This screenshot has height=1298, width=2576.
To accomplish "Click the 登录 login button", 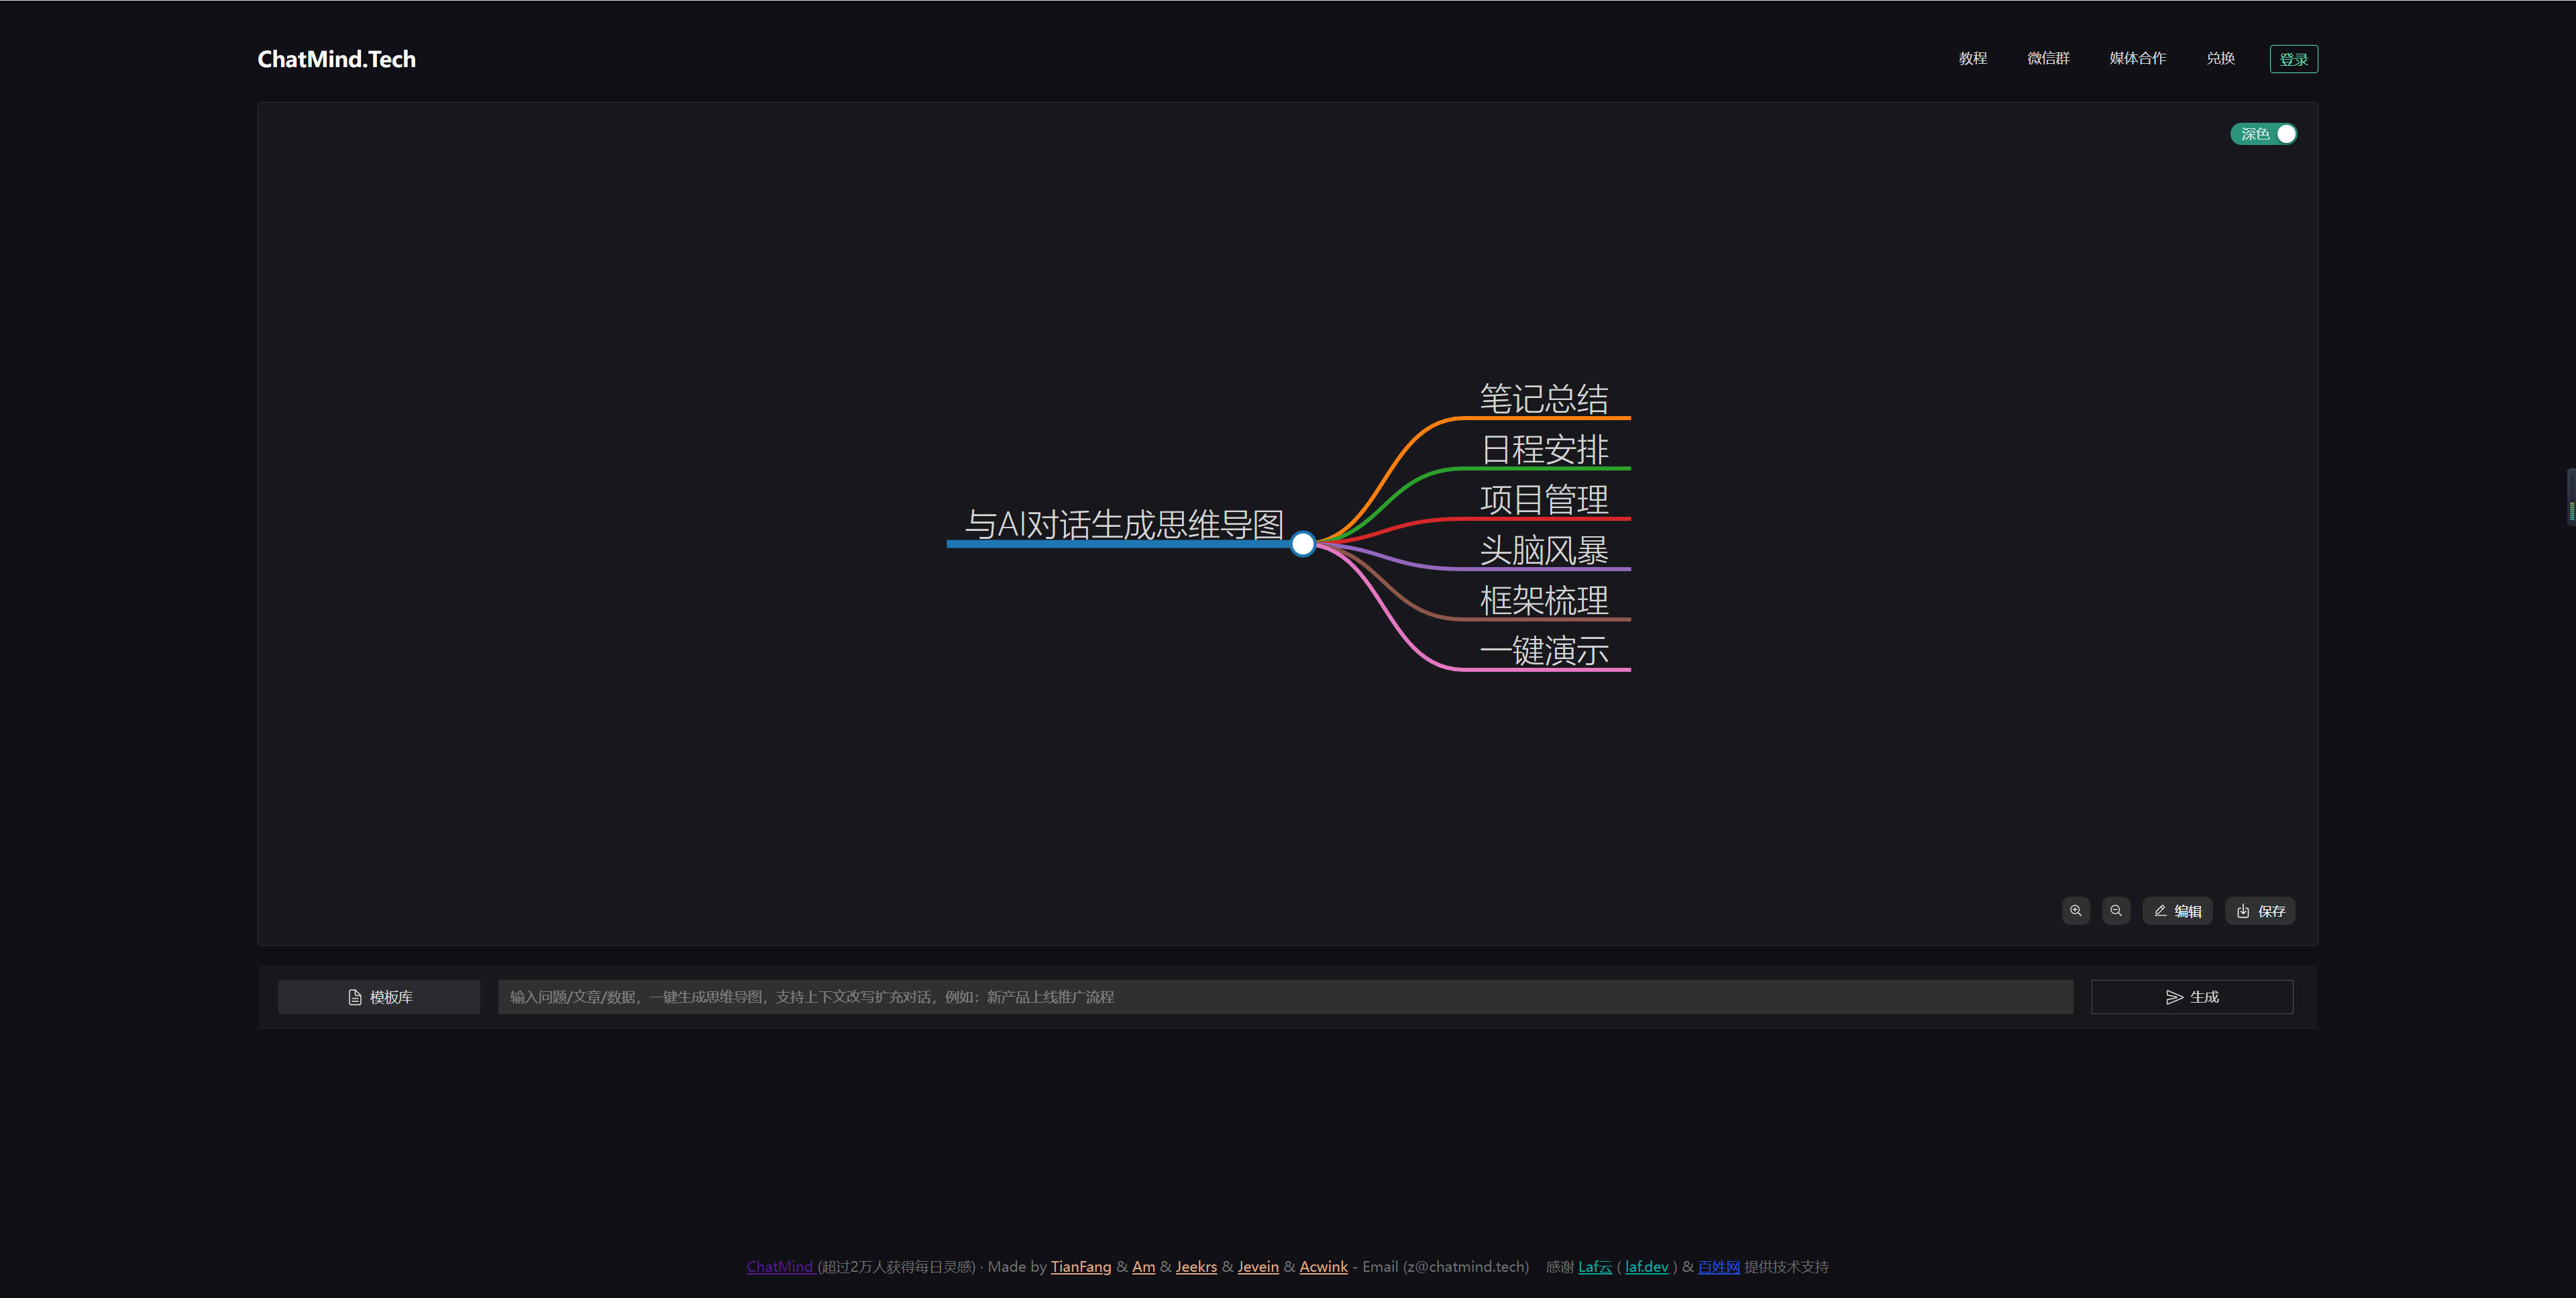I will (x=2293, y=59).
